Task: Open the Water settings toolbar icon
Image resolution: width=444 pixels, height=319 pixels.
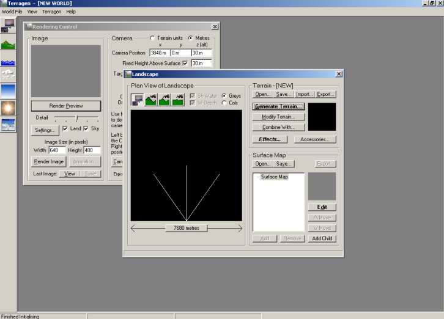Action: 9,61
